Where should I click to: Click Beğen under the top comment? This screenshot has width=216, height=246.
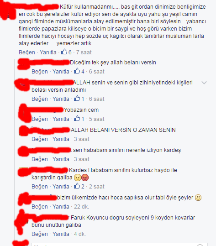tap(27, 52)
